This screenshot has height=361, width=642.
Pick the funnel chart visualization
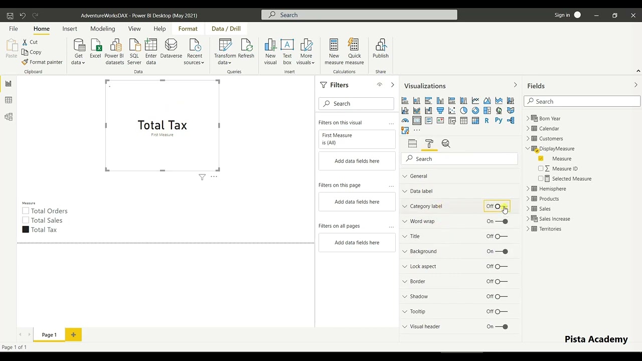click(x=440, y=111)
